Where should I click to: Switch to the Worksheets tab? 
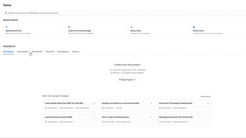pyautogui.click(x=23, y=52)
